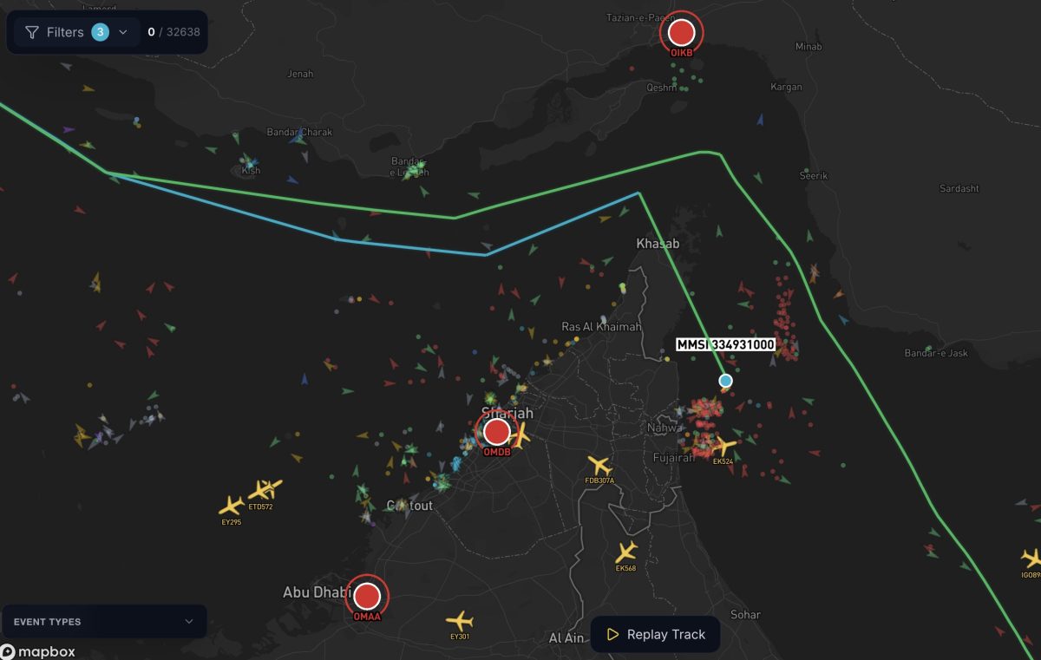Click the FDB307A aircraft icon
The height and width of the screenshot is (660, 1041).
coord(599,466)
